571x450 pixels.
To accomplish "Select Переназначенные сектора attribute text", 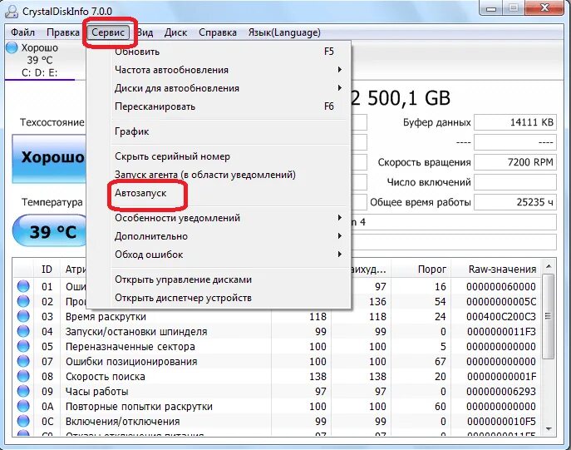I will click(130, 347).
